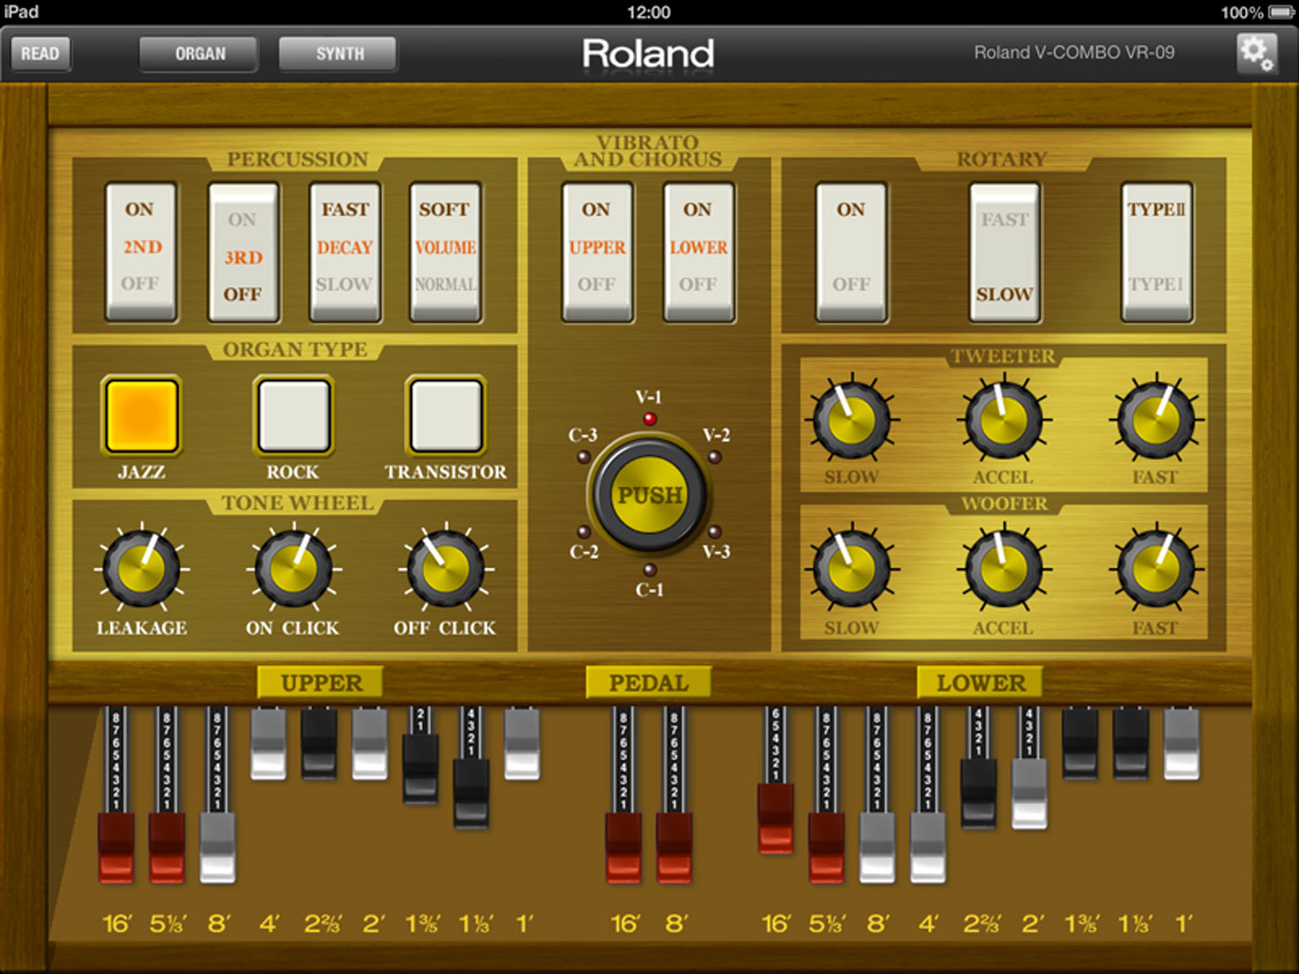This screenshot has width=1299, height=974.
Task: Select the UPPER drawbar label
Action: (x=321, y=683)
